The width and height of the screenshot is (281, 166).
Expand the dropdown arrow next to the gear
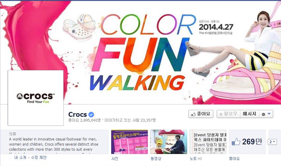click(x=269, y=114)
